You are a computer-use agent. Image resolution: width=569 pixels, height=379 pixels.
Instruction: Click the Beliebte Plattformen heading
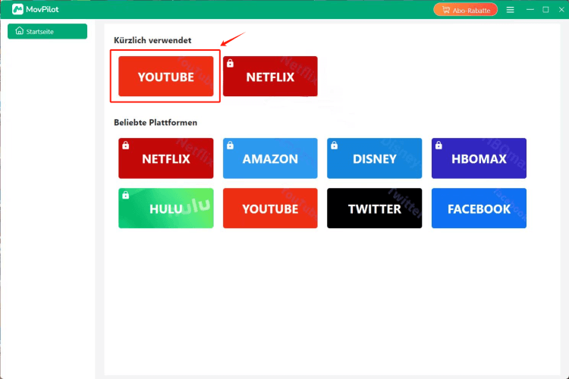pos(156,123)
